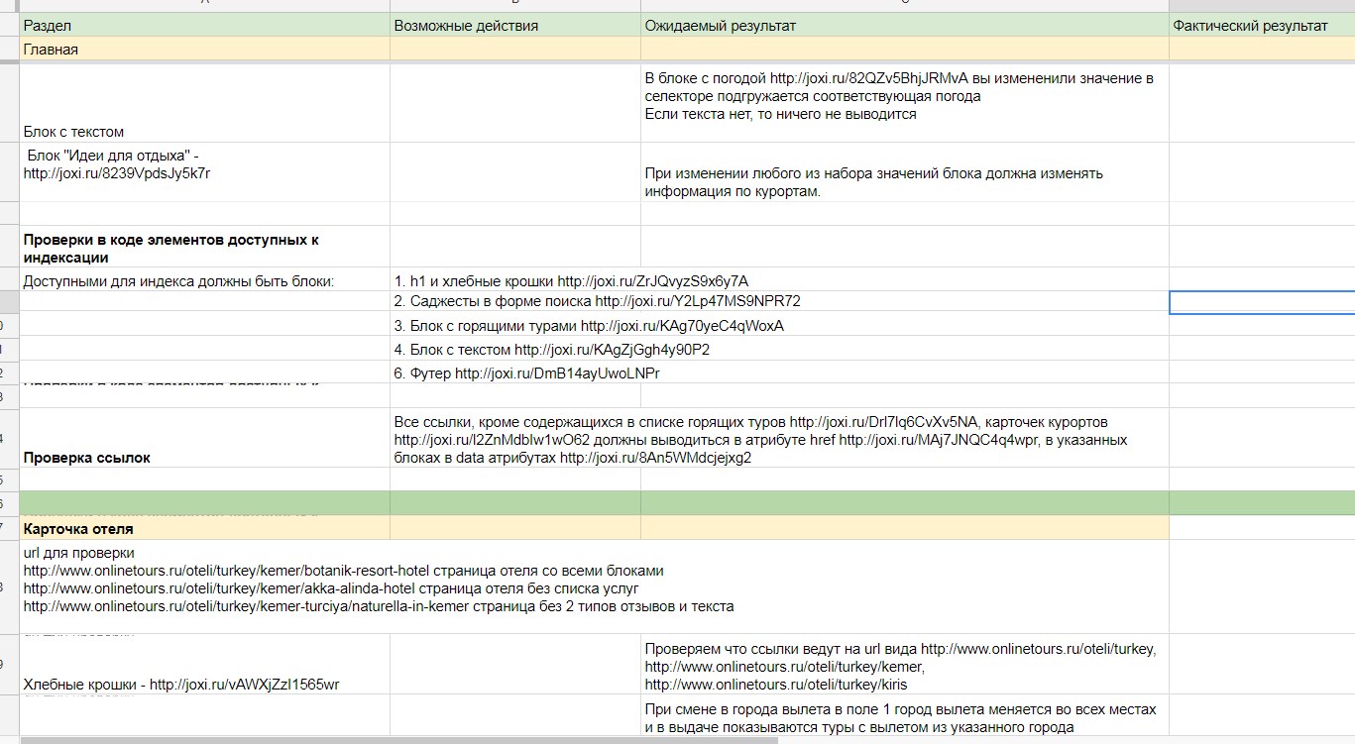Select the 'url для проверки' cell
This screenshot has height=744, width=1355.
click(x=595, y=587)
